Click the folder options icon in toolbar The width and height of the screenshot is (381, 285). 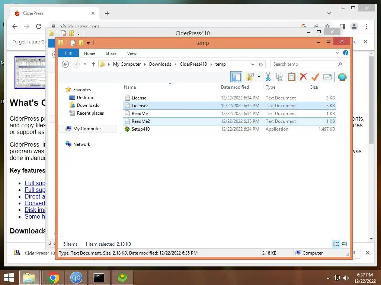250,77
